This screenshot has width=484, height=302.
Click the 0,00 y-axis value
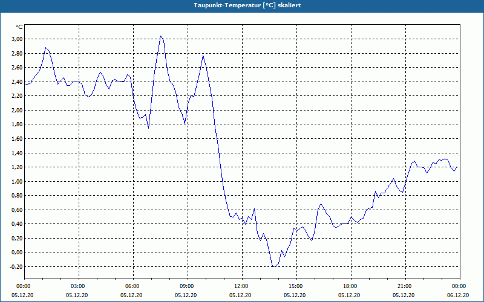[x=18, y=252]
